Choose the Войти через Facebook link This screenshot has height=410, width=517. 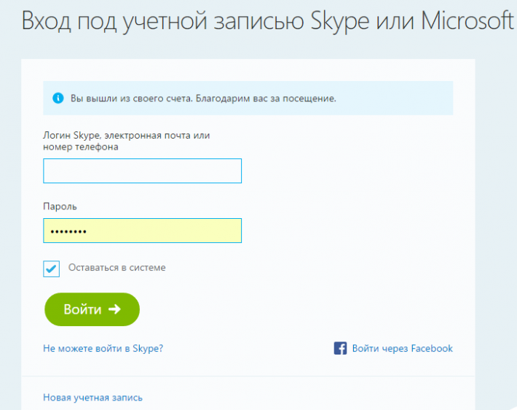pos(402,349)
